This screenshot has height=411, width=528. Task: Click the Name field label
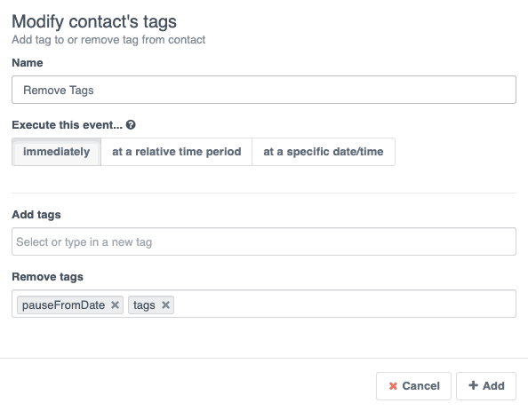28,62
